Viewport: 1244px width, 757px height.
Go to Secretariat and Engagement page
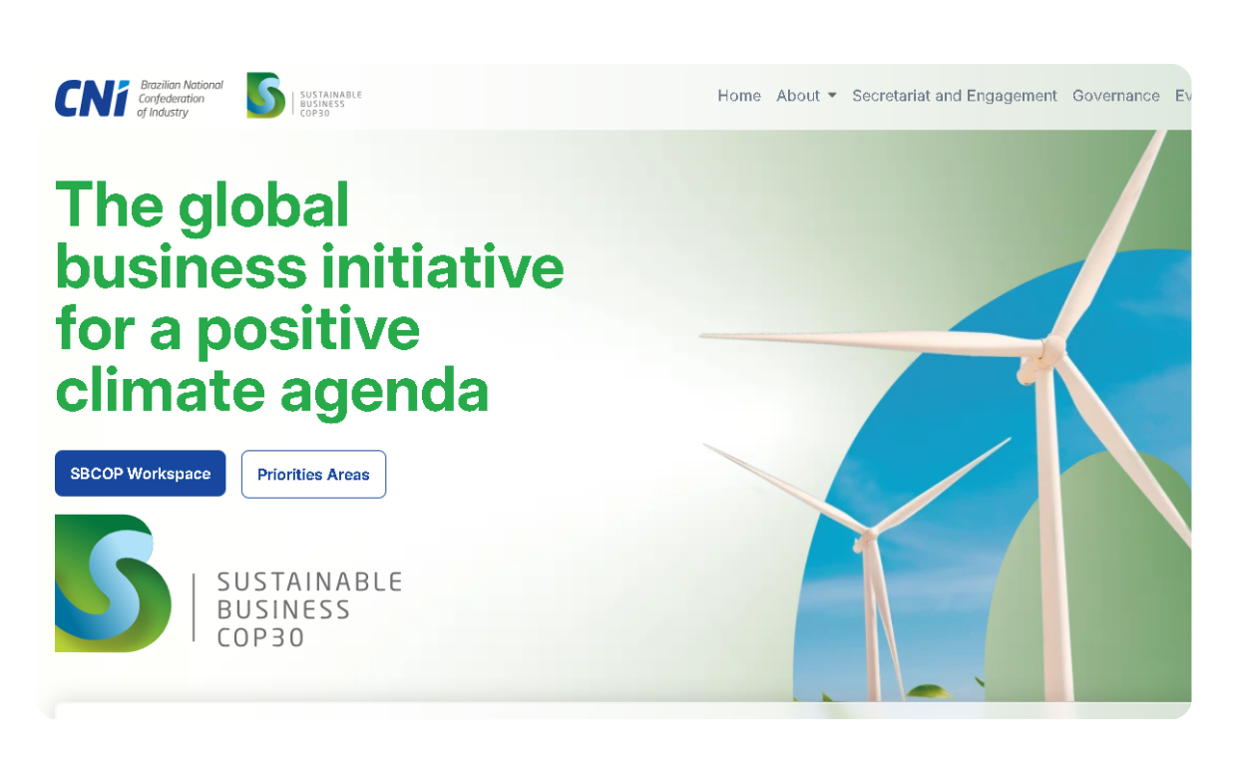coord(954,96)
